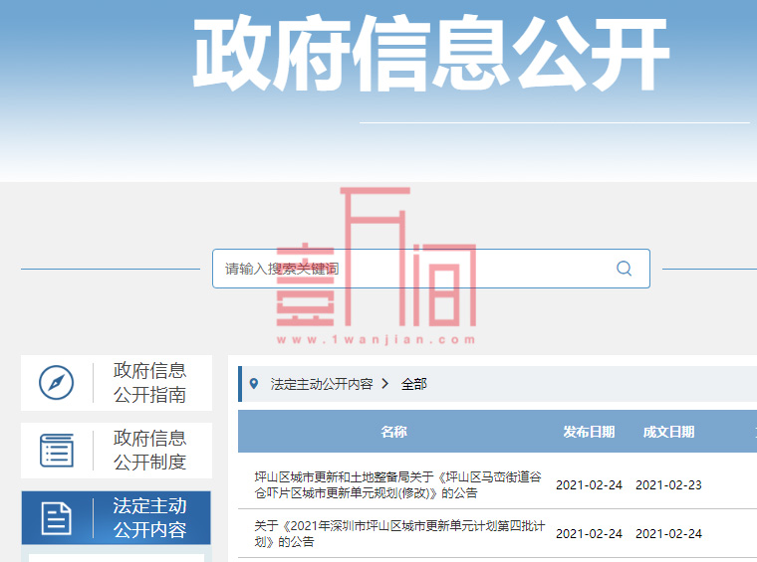Click the 政府信息公开 banner title

click(x=430, y=55)
